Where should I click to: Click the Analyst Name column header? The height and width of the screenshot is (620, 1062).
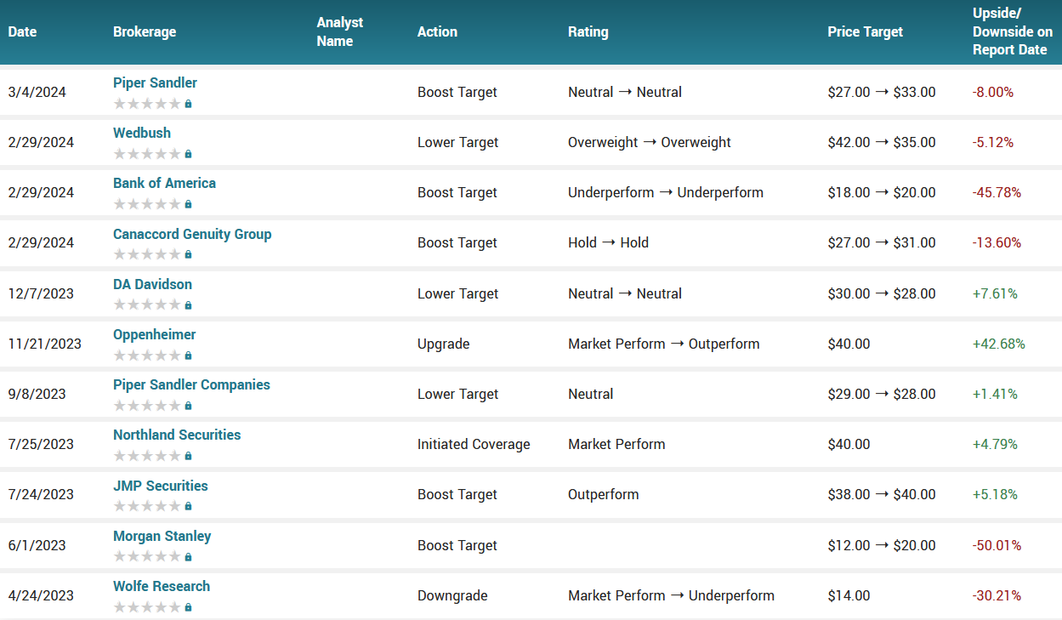(x=340, y=32)
